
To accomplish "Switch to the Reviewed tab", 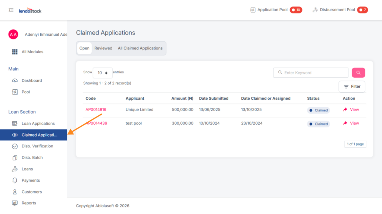I will [x=103, y=48].
